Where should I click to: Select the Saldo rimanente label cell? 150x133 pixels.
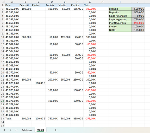[x=120, y=16]
